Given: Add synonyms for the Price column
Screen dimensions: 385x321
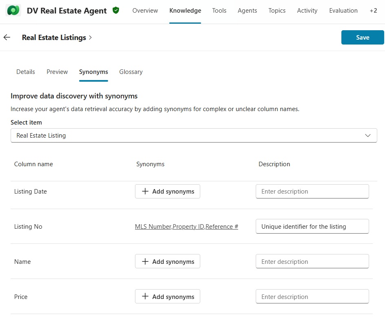Looking at the screenshot, I should tap(168, 297).
